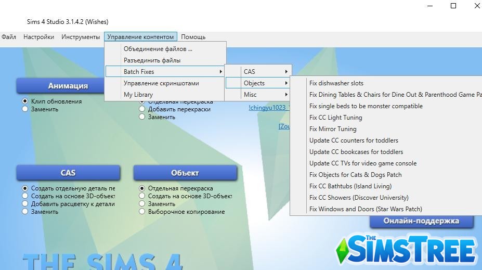482x270 pixels.
Task: Expand the Objects batch fixes submenu
Action: [258, 83]
